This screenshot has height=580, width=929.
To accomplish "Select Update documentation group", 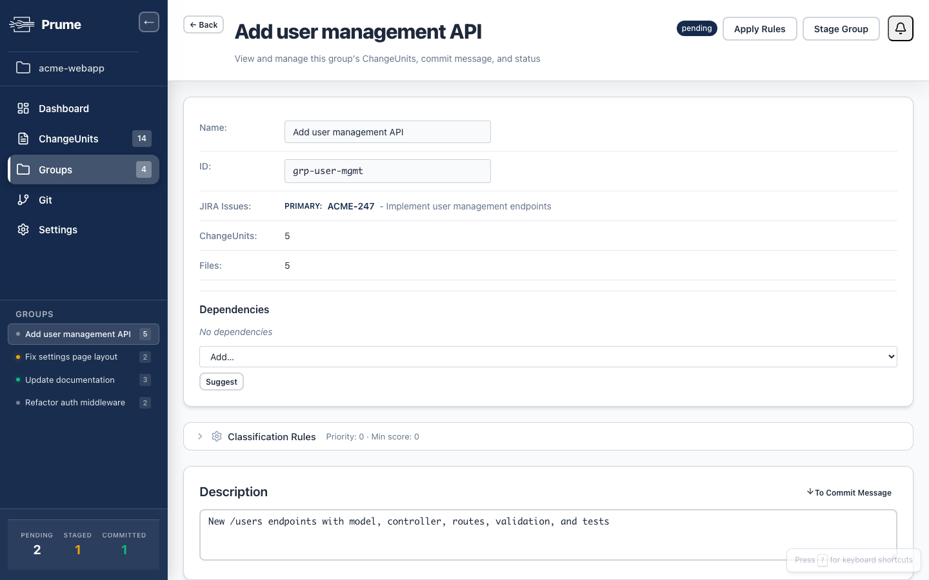I will point(83,380).
